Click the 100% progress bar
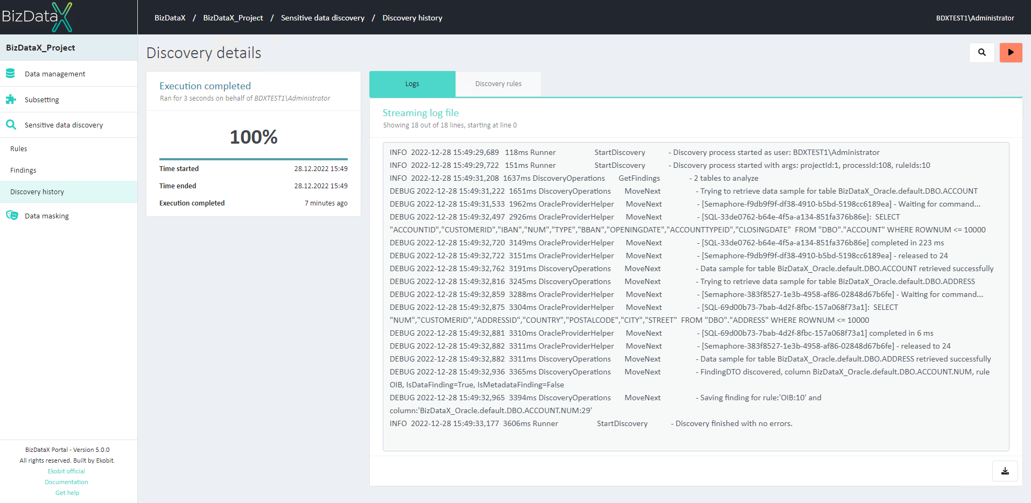 (x=254, y=159)
